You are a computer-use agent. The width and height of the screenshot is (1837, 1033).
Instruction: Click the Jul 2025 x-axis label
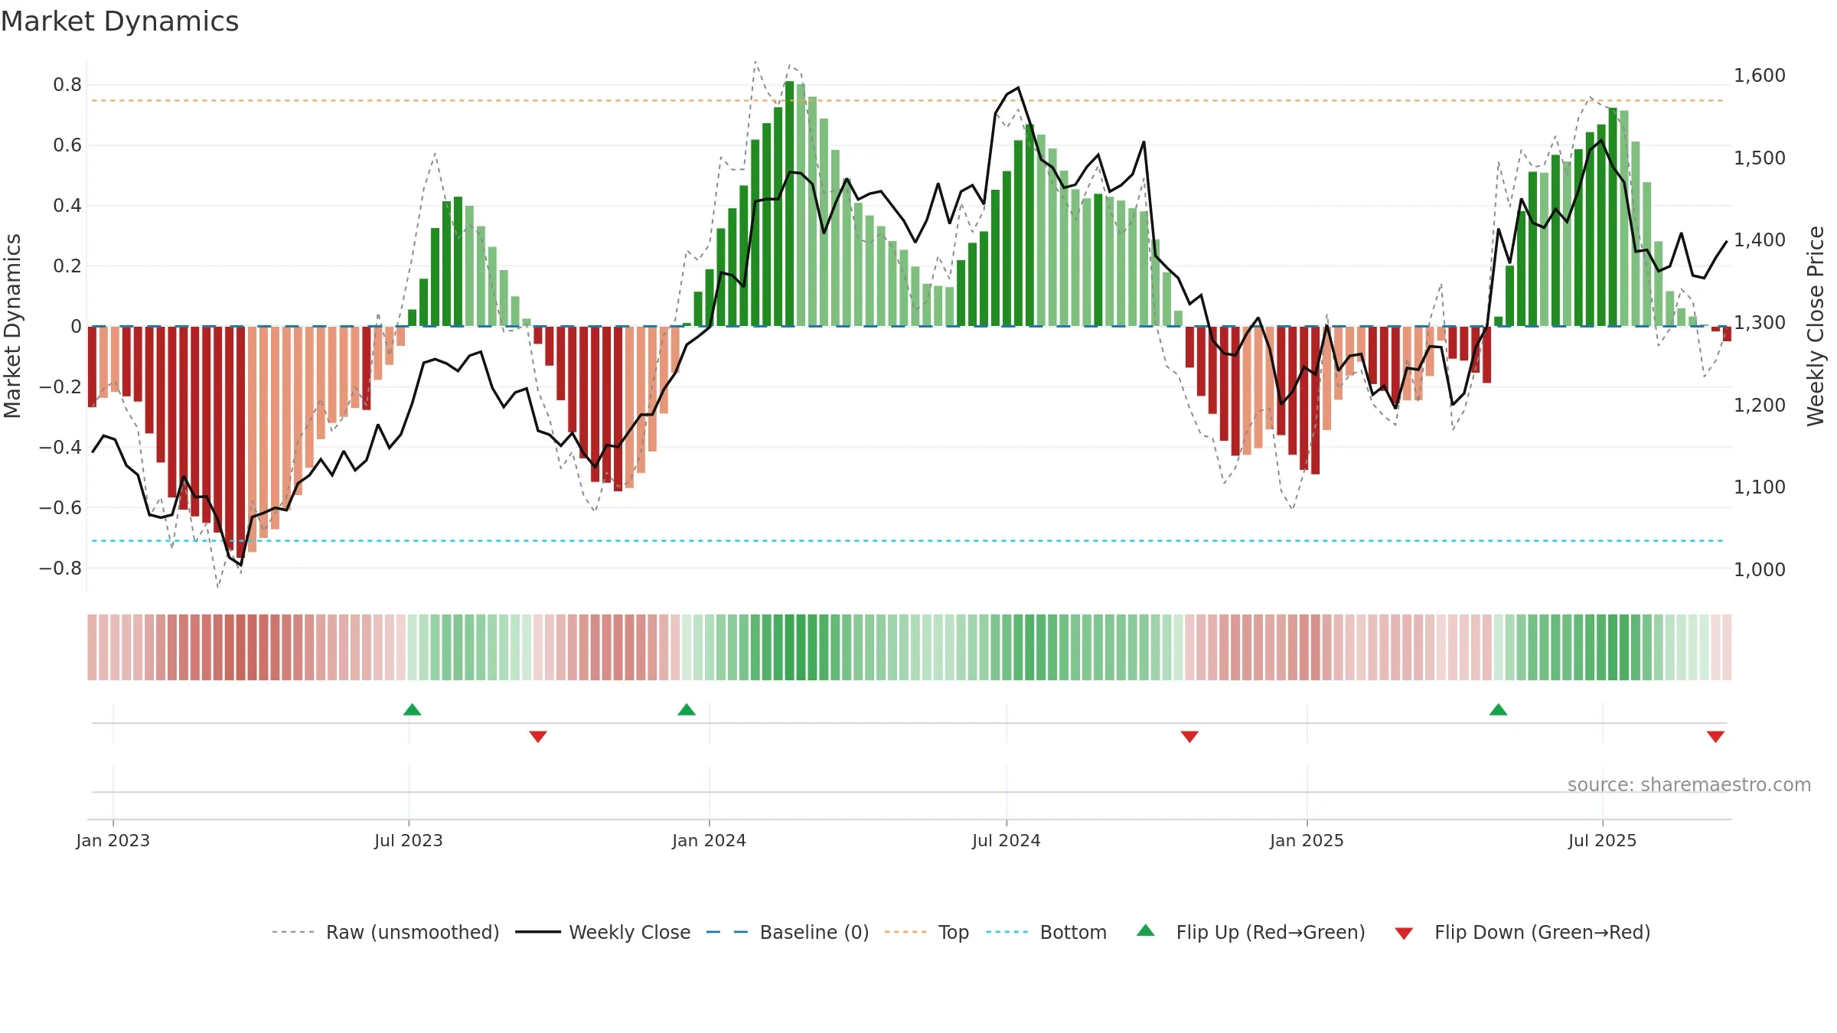click(1602, 840)
